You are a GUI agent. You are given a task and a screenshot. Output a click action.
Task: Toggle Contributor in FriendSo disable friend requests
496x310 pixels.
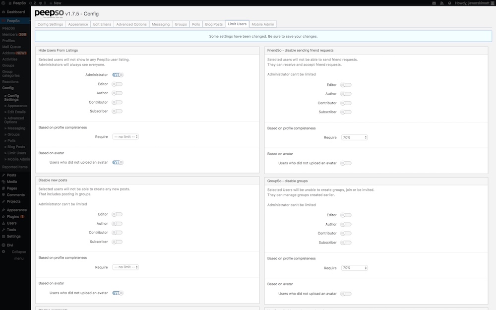(346, 103)
